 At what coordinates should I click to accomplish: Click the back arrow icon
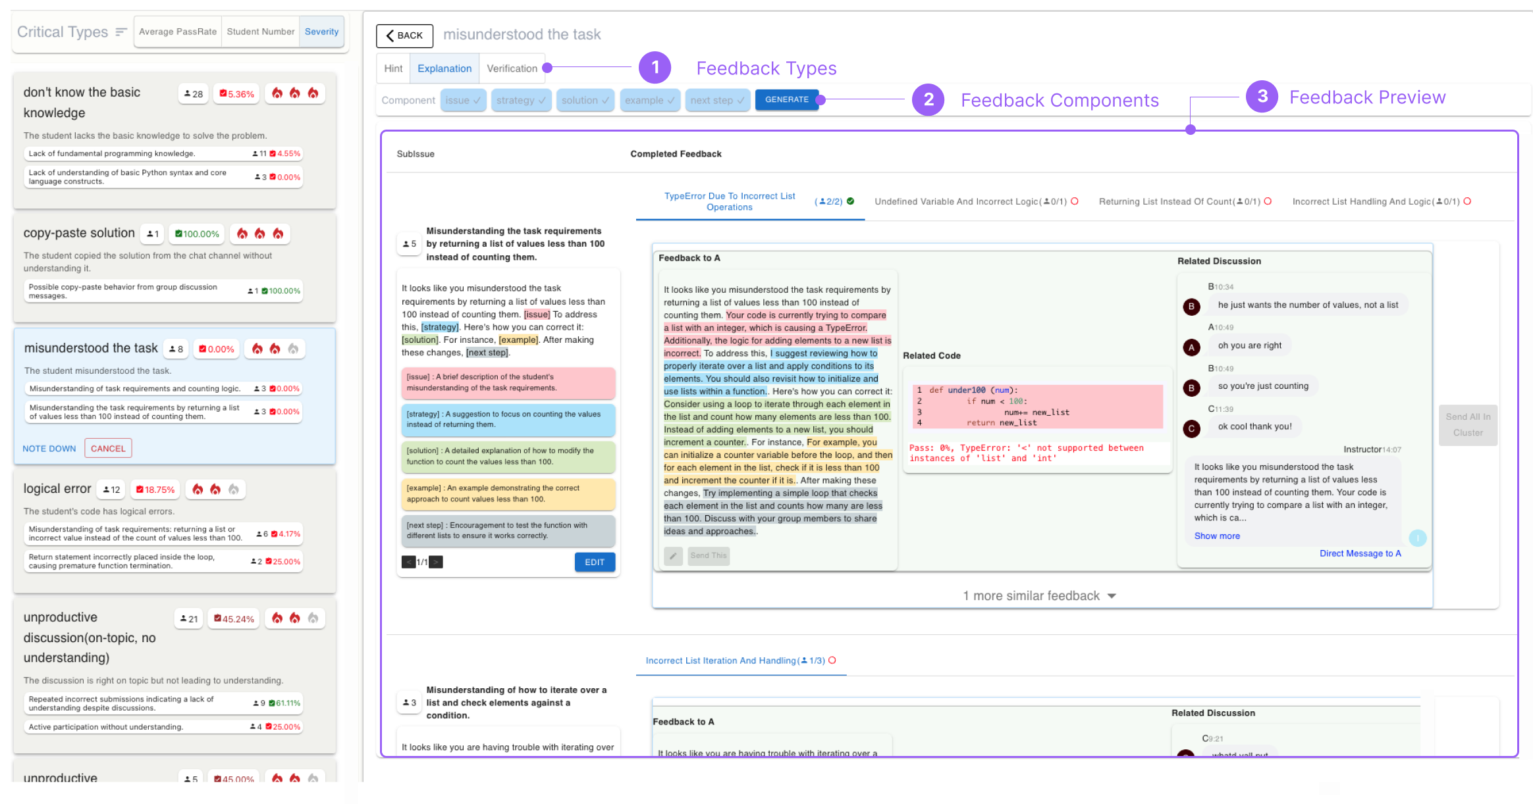pos(389,36)
